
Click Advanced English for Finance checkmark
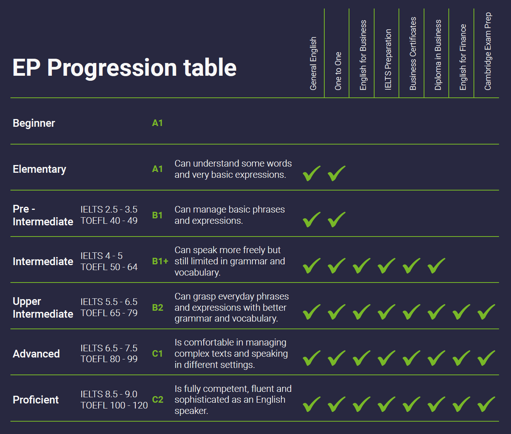(x=462, y=358)
